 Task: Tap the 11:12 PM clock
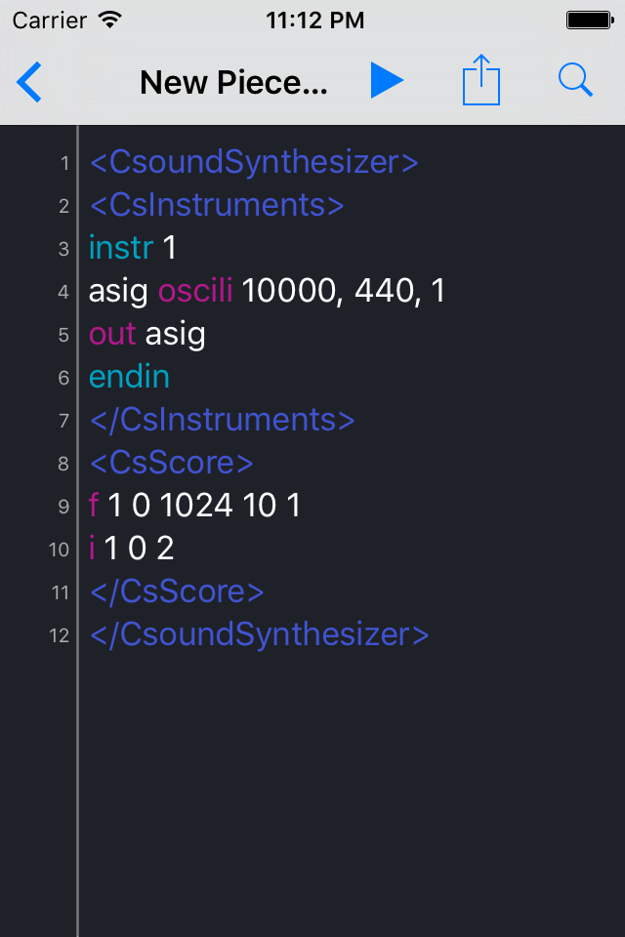coord(314,20)
